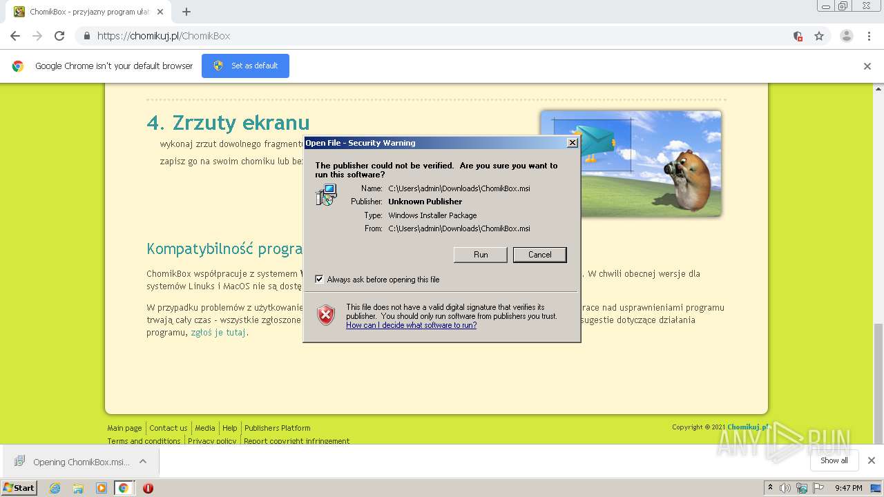Open the Help footer link
Viewport: 884px width, 497px height.
(230, 428)
